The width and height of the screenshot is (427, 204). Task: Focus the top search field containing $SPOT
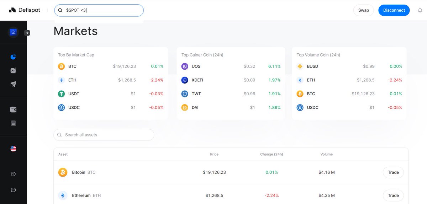pos(99,10)
